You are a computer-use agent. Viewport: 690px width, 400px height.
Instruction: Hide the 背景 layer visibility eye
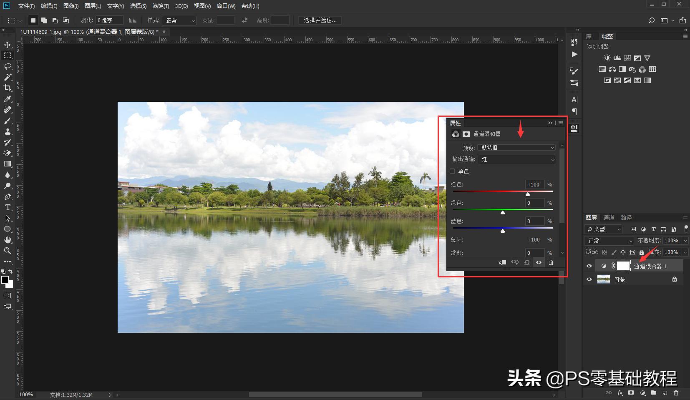[589, 279]
